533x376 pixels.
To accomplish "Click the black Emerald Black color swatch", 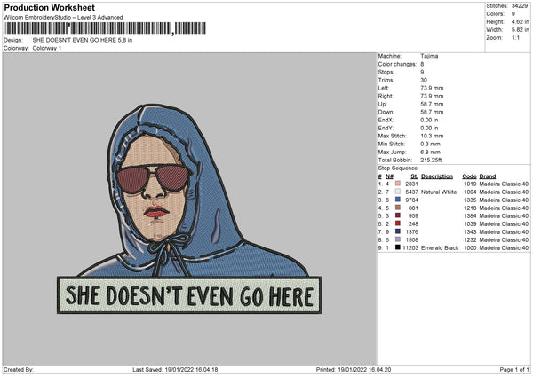I will (x=397, y=247).
